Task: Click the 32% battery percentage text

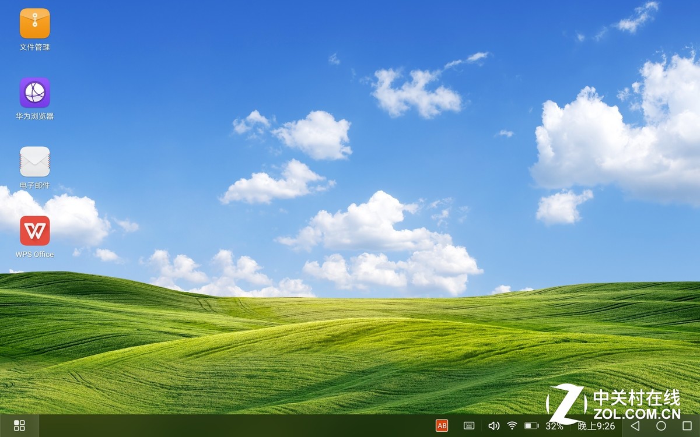Action: (554, 427)
